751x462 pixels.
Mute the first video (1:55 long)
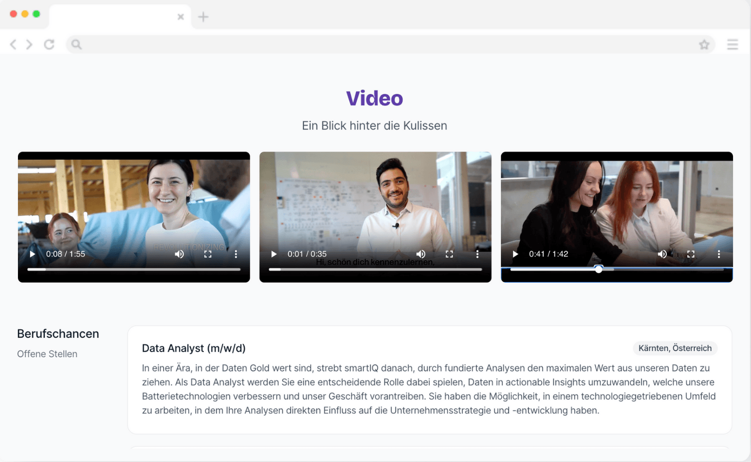179,254
